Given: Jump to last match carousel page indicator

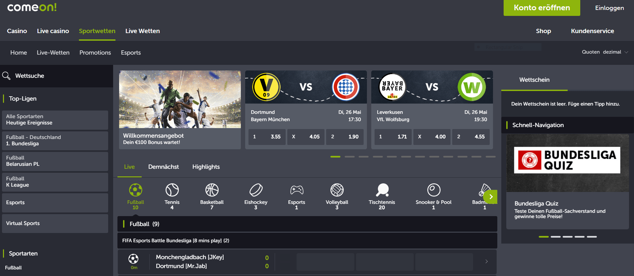Looking at the screenshot, I should 490,157.
